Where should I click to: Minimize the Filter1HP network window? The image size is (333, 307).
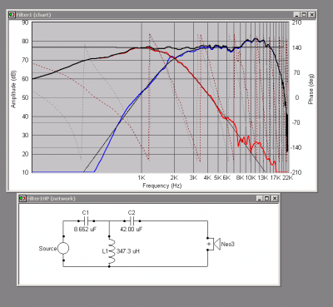click(259, 199)
